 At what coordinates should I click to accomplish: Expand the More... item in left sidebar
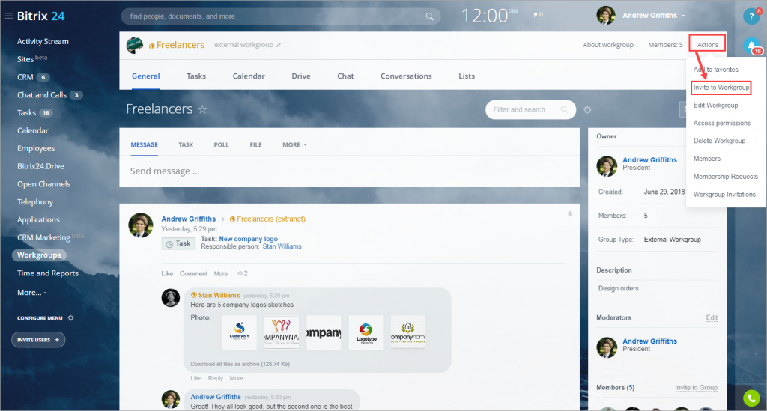click(31, 292)
